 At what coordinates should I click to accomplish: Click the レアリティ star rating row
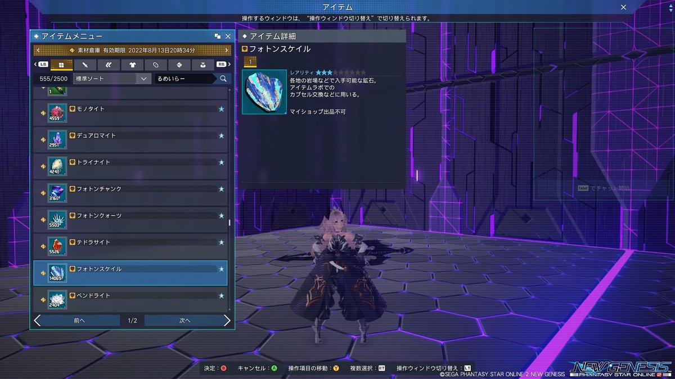(x=328, y=72)
